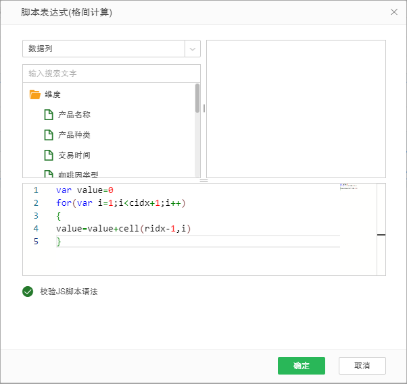Click the file icon beside 产品种类
The image size is (407, 384).
tap(49, 135)
